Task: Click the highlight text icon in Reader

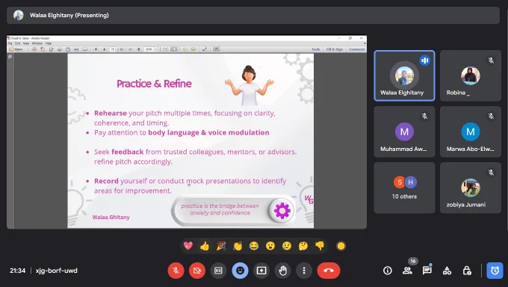Action: pos(193,49)
